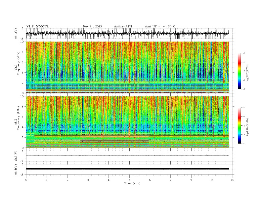Image resolution: width=262 pixels, height=202 pixels.
Task: Click the lower color scale bar beside ch.2
Action: tap(239, 125)
